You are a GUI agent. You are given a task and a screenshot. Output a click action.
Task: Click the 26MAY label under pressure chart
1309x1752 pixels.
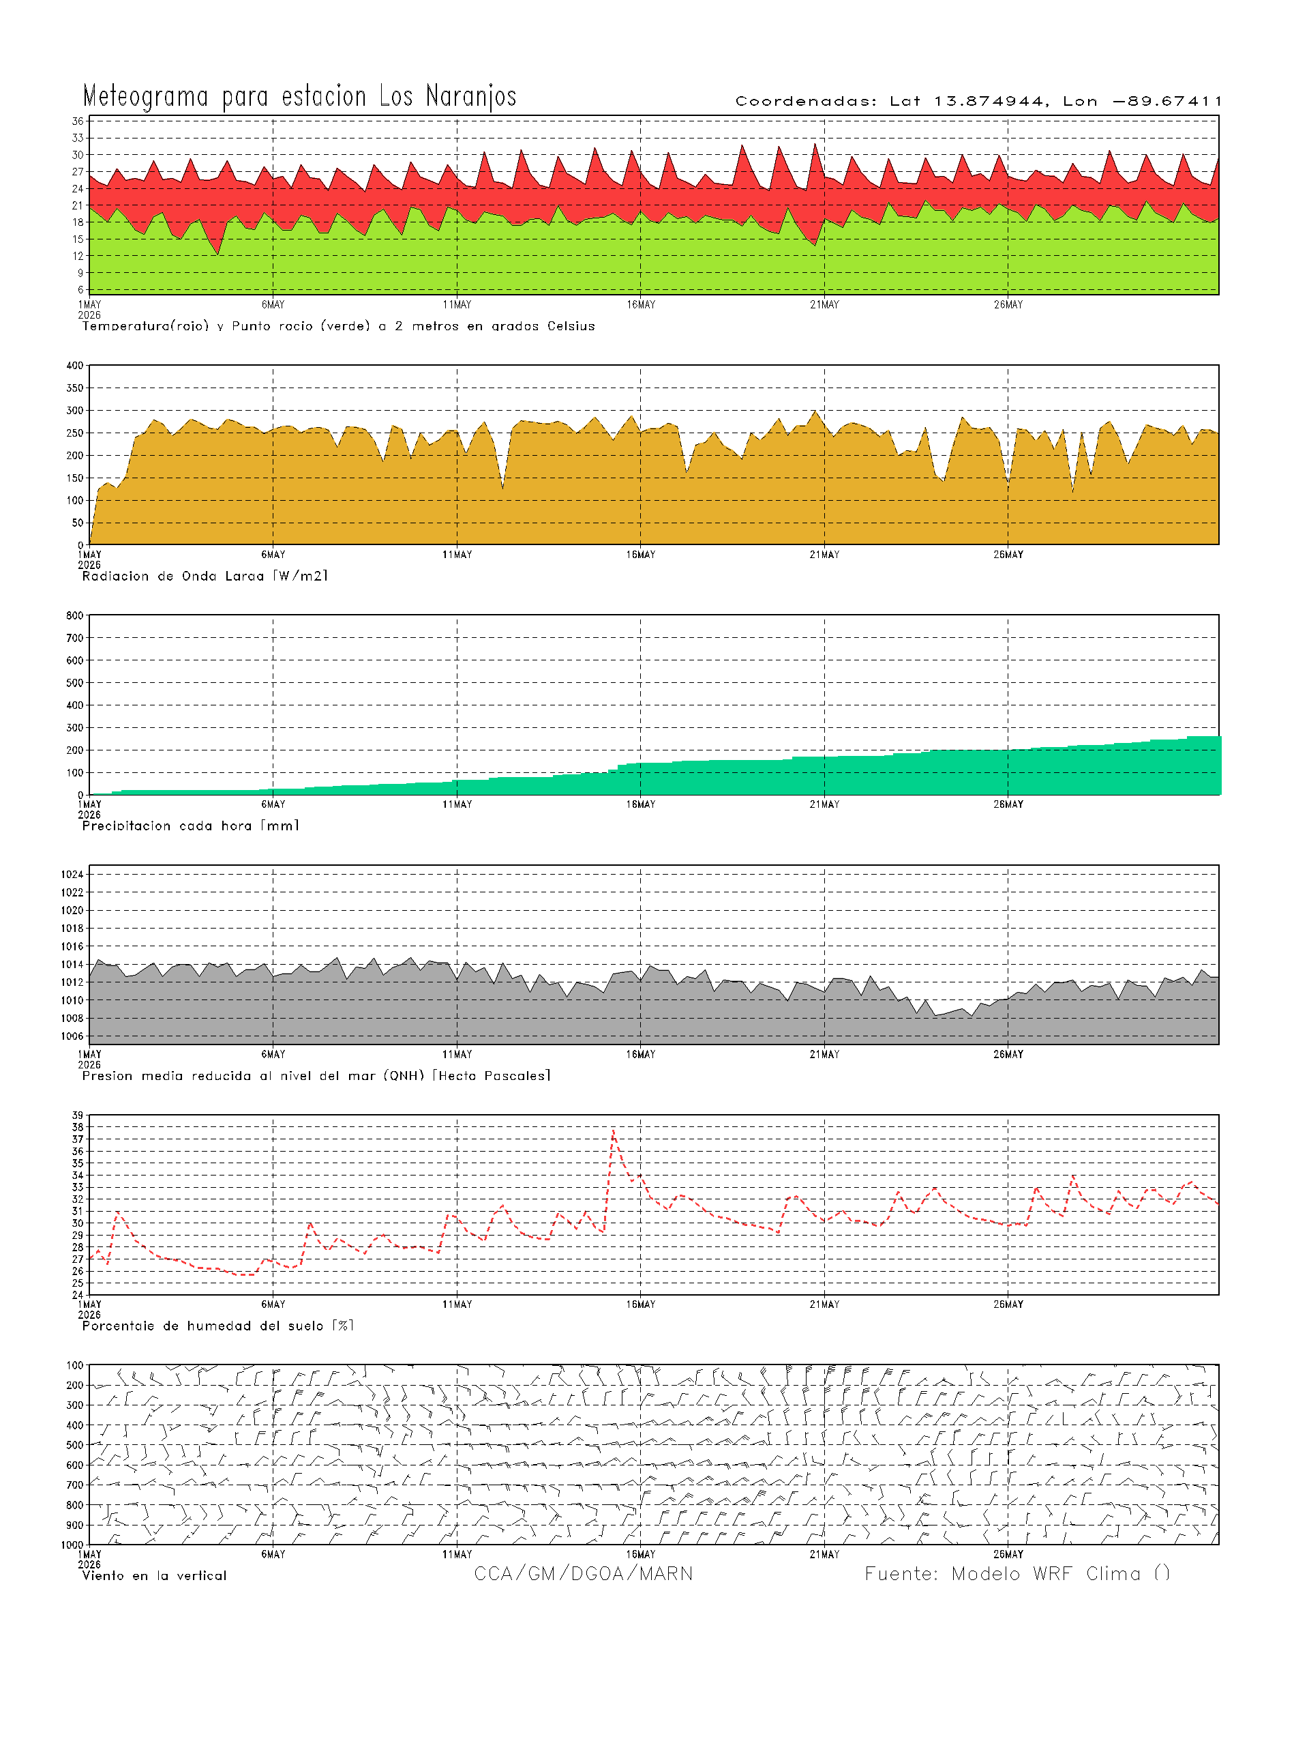[x=1008, y=1055]
